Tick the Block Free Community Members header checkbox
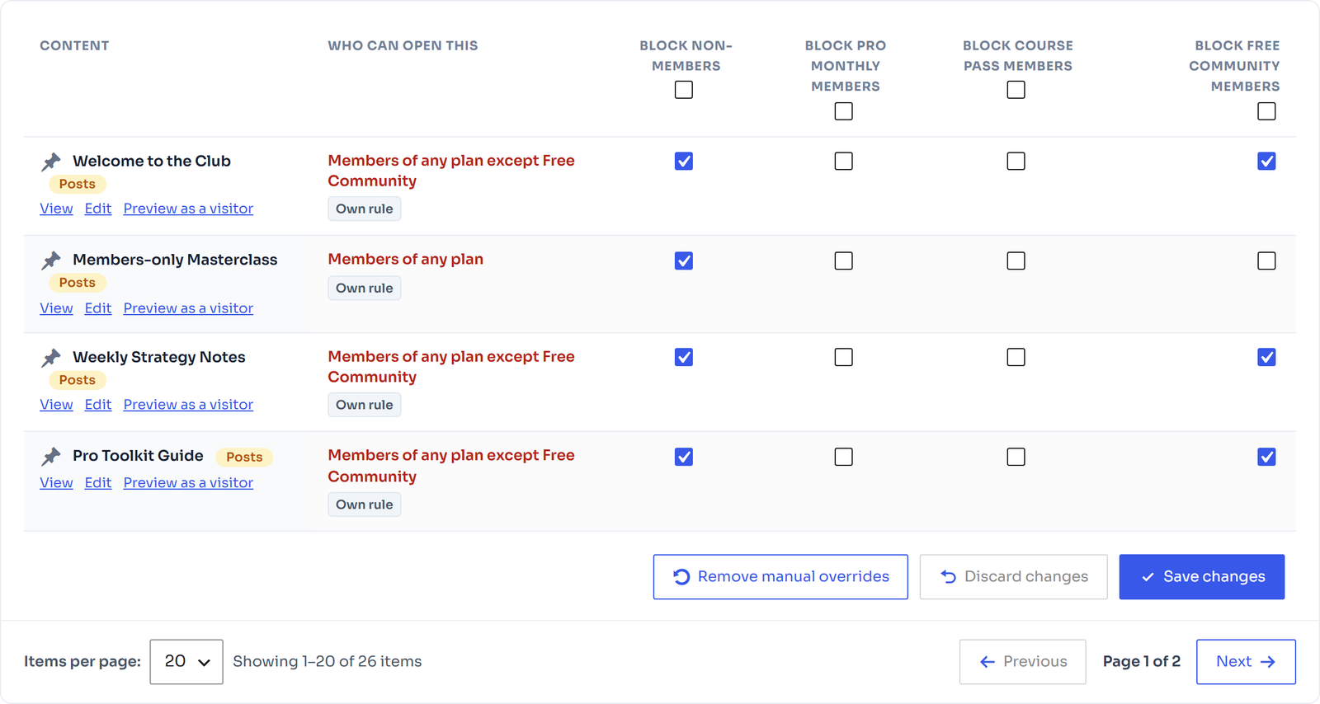 [1266, 111]
